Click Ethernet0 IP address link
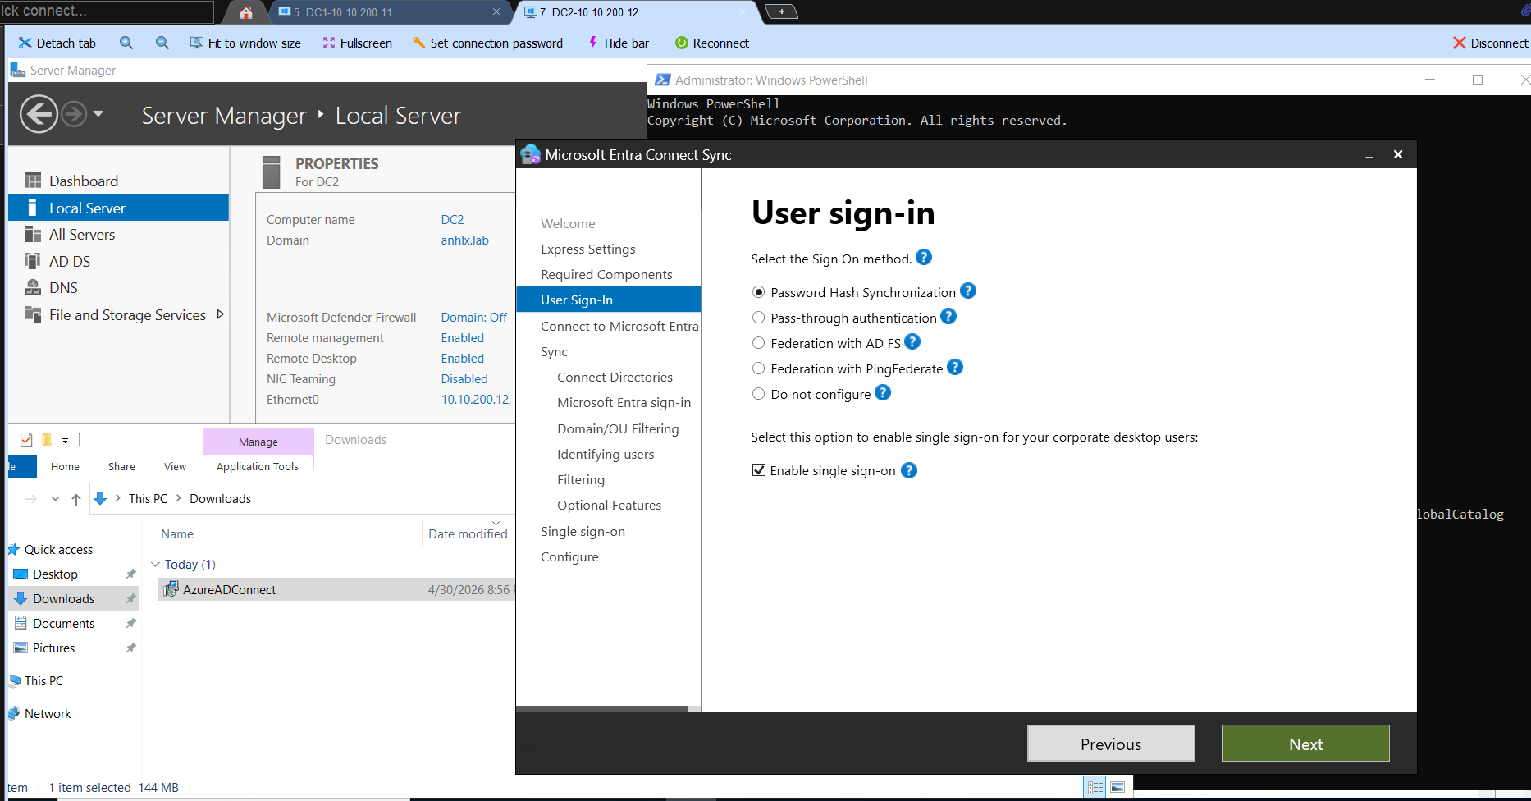This screenshot has width=1531, height=801. click(x=476, y=400)
